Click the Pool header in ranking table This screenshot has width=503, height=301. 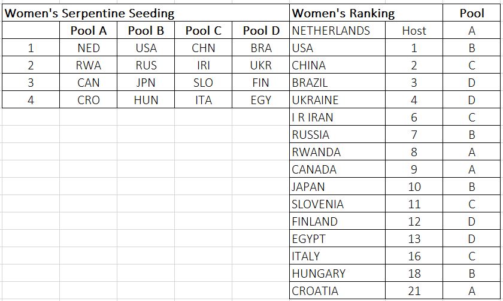(472, 13)
